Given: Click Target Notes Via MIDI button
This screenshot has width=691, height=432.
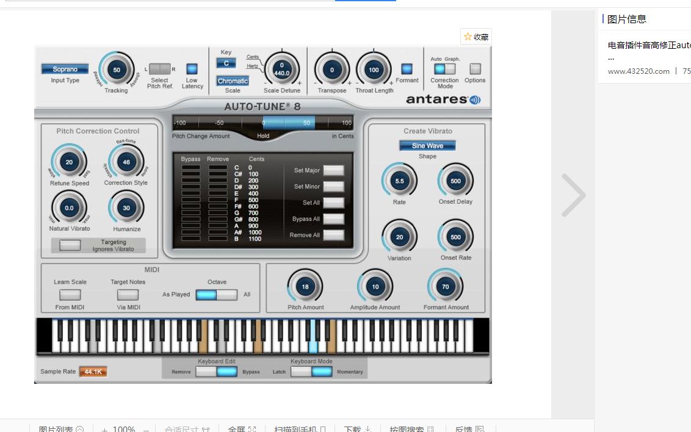Looking at the screenshot, I should (x=128, y=295).
